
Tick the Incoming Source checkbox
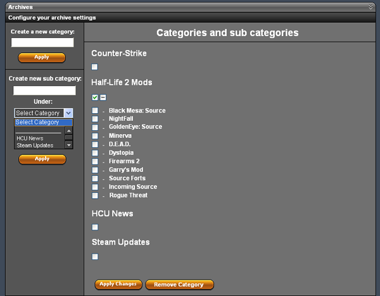click(x=95, y=187)
